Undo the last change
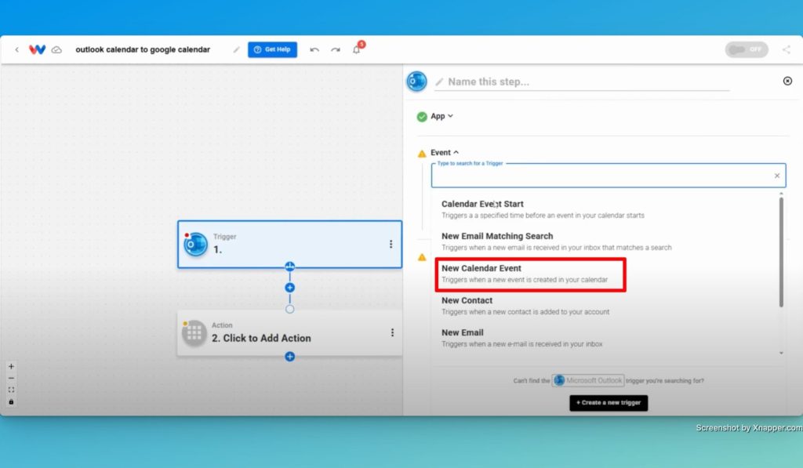The height and width of the screenshot is (468, 803). tap(314, 49)
